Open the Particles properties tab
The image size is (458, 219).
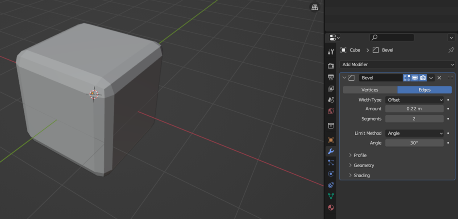click(331, 162)
